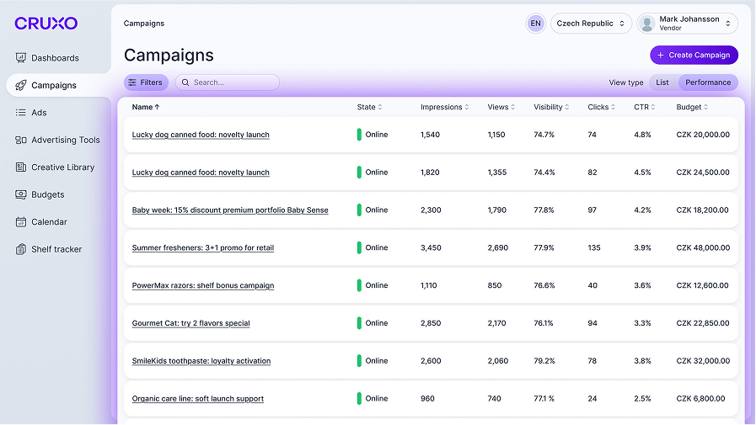Click the Creative Library icon
Image resolution: width=756 pixels, height=425 pixels.
pos(21,167)
